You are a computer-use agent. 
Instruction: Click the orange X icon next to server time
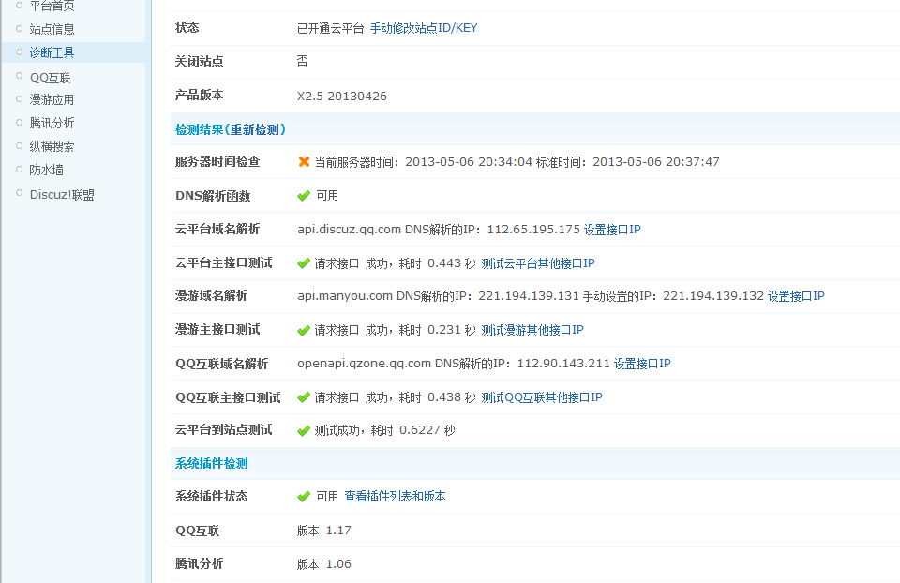tap(304, 162)
